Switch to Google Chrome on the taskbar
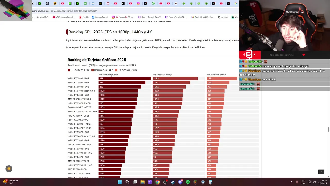 158,182
